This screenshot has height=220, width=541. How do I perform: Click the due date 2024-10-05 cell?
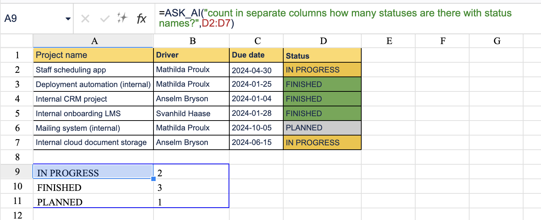click(256, 128)
